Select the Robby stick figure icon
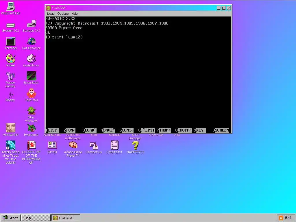The width and height of the screenshot is (296, 222). 11,97
